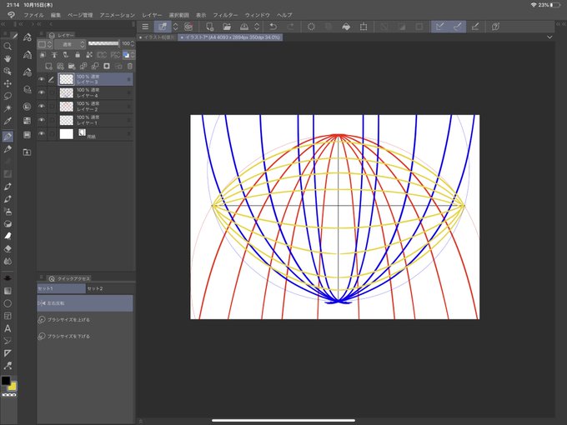Select the Hand move-view tool
Image resolution: width=567 pixels, height=425 pixels.
8,58
